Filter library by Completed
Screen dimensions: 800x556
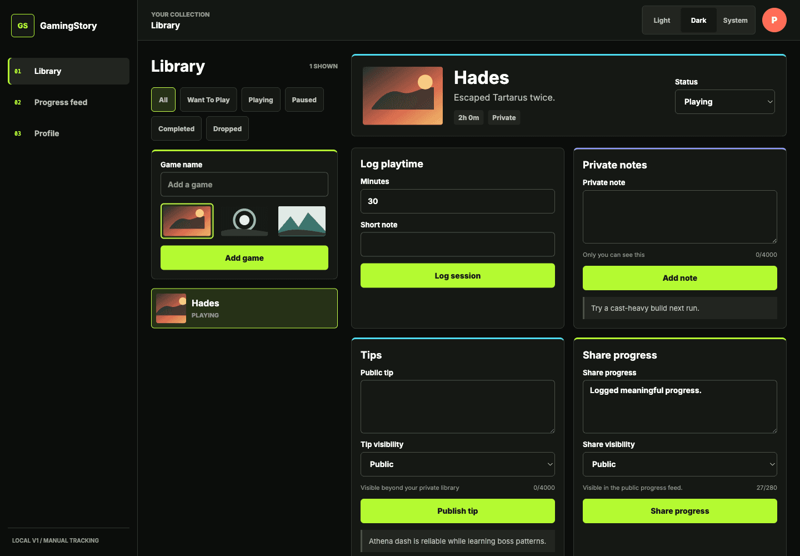tap(176, 128)
